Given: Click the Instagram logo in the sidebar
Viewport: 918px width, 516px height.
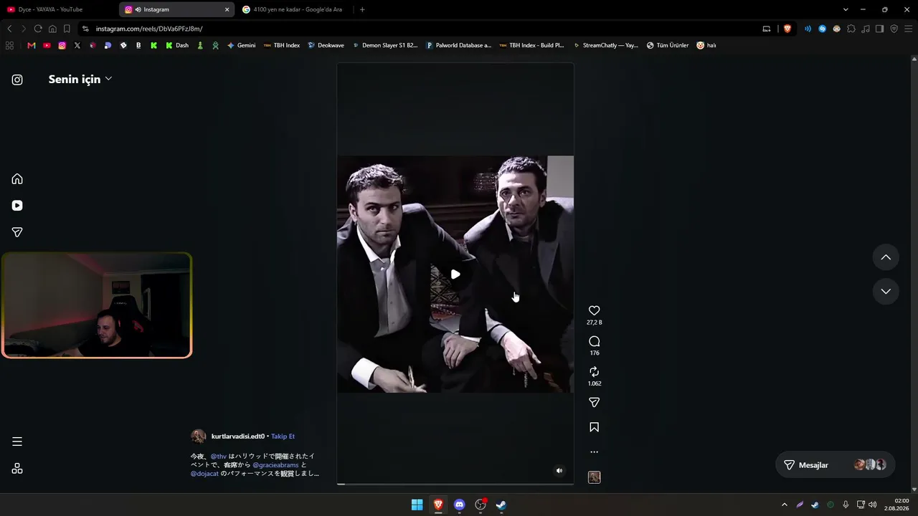Looking at the screenshot, I should 17,80.
